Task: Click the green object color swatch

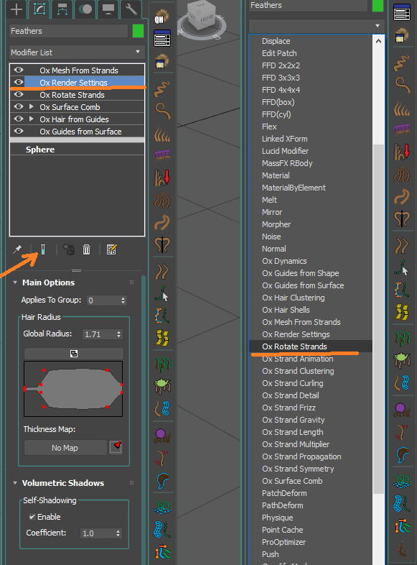Action: coord(138,31)
